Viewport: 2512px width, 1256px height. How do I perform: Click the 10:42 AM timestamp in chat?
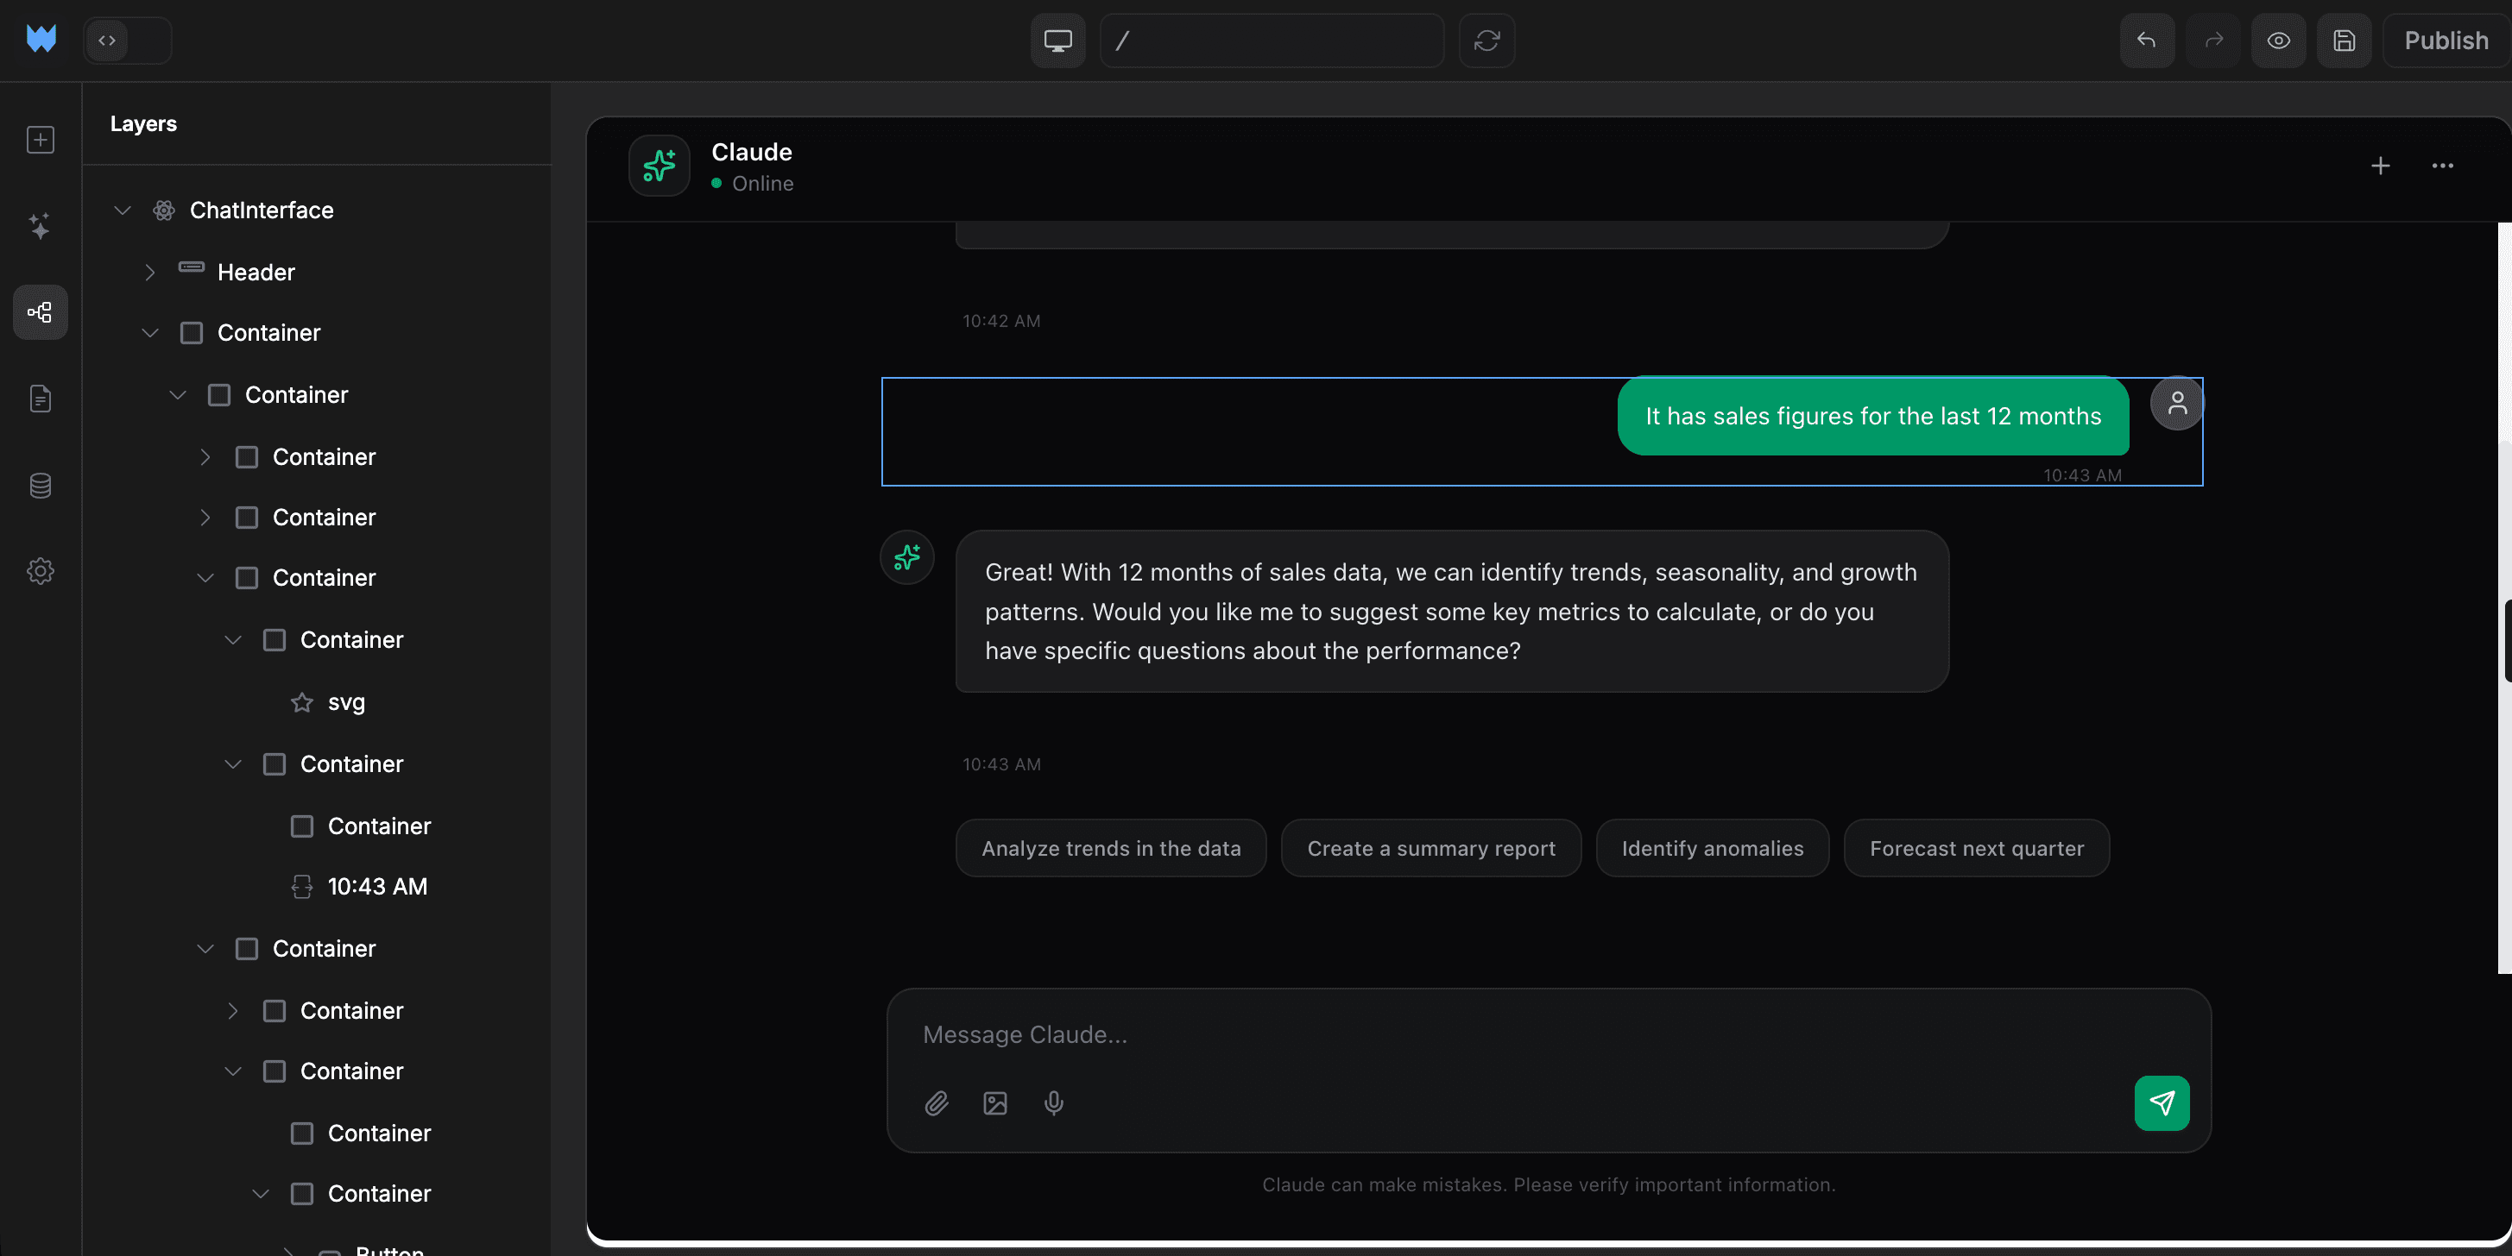click(1001, 322)
